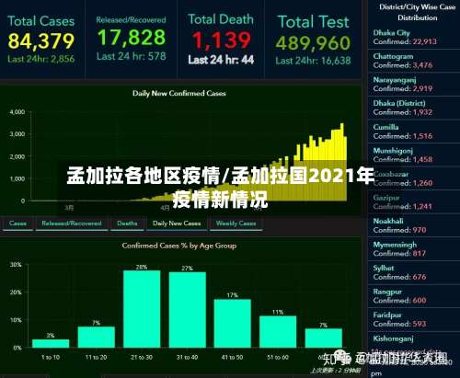Click the 11% label above the bar
The image size is (460, 378).
pos(278,312)
